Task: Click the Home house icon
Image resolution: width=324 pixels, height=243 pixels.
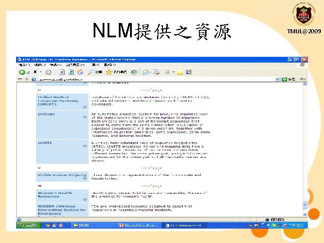Action: (x=80, y=72)
